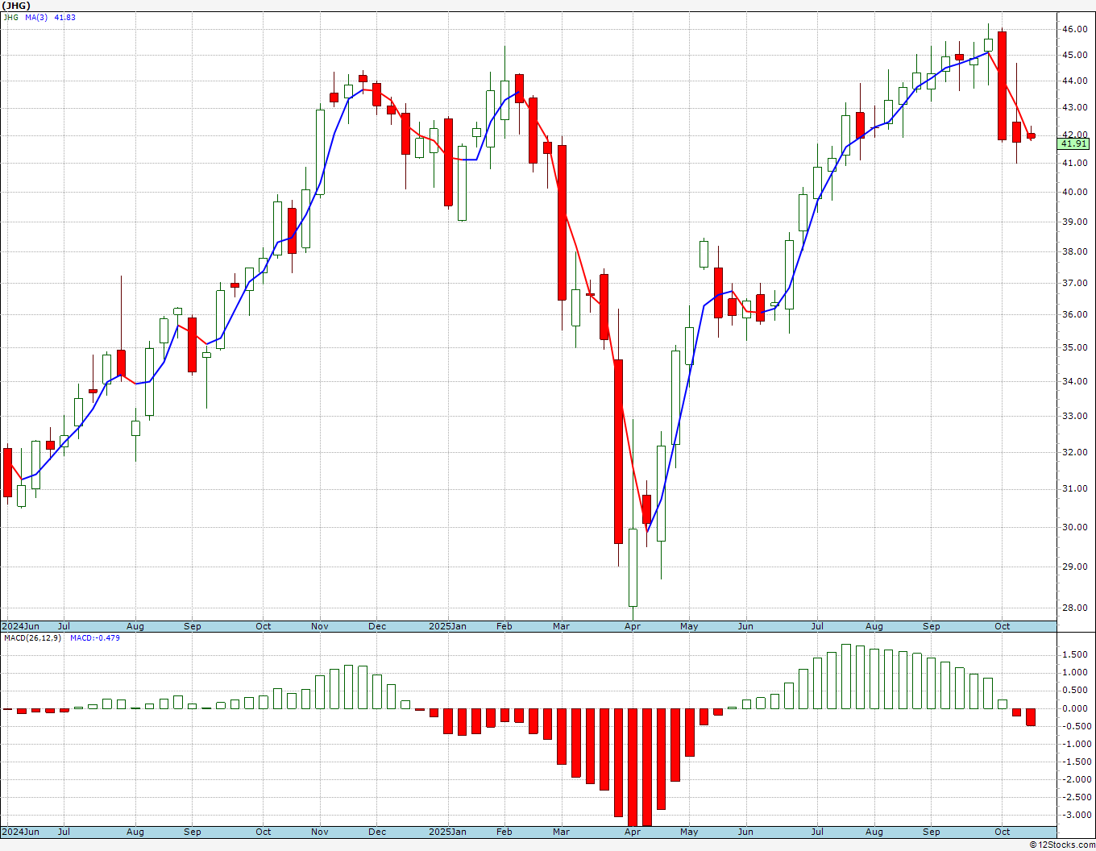Select the 37.00 price axis label
The width and height of the screenshot is (1096, 851).
tap(1074, 283)
